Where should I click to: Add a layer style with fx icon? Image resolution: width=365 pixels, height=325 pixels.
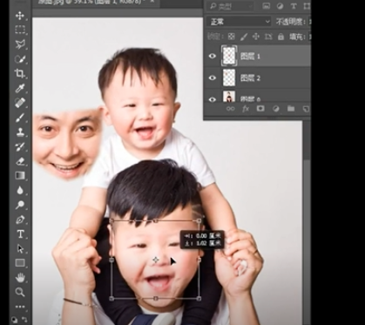click(x=246, y=109)
